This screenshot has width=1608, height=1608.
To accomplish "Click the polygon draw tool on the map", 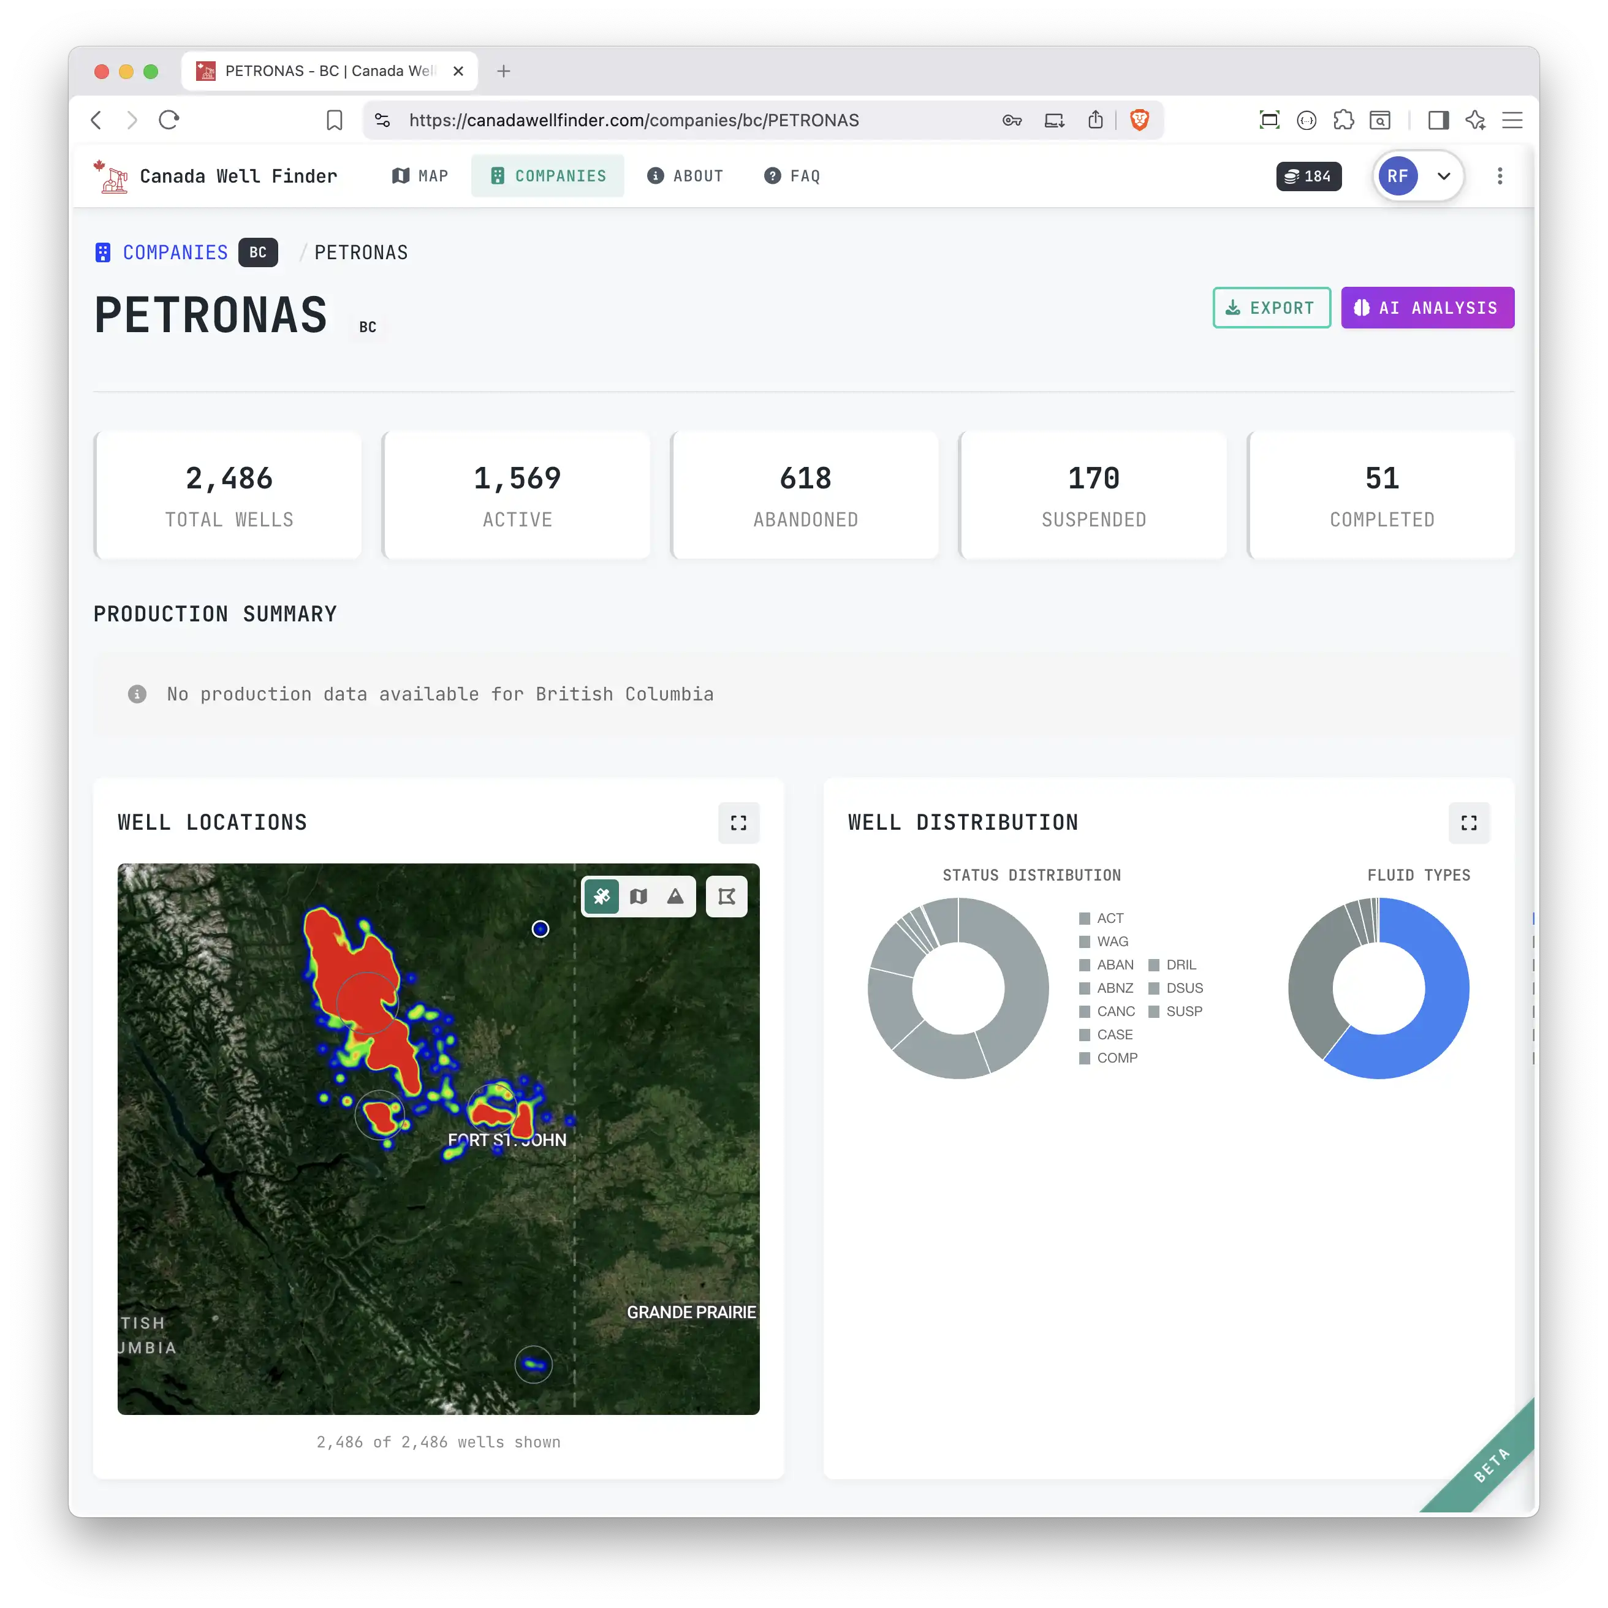I will click(x=726, y=897).
